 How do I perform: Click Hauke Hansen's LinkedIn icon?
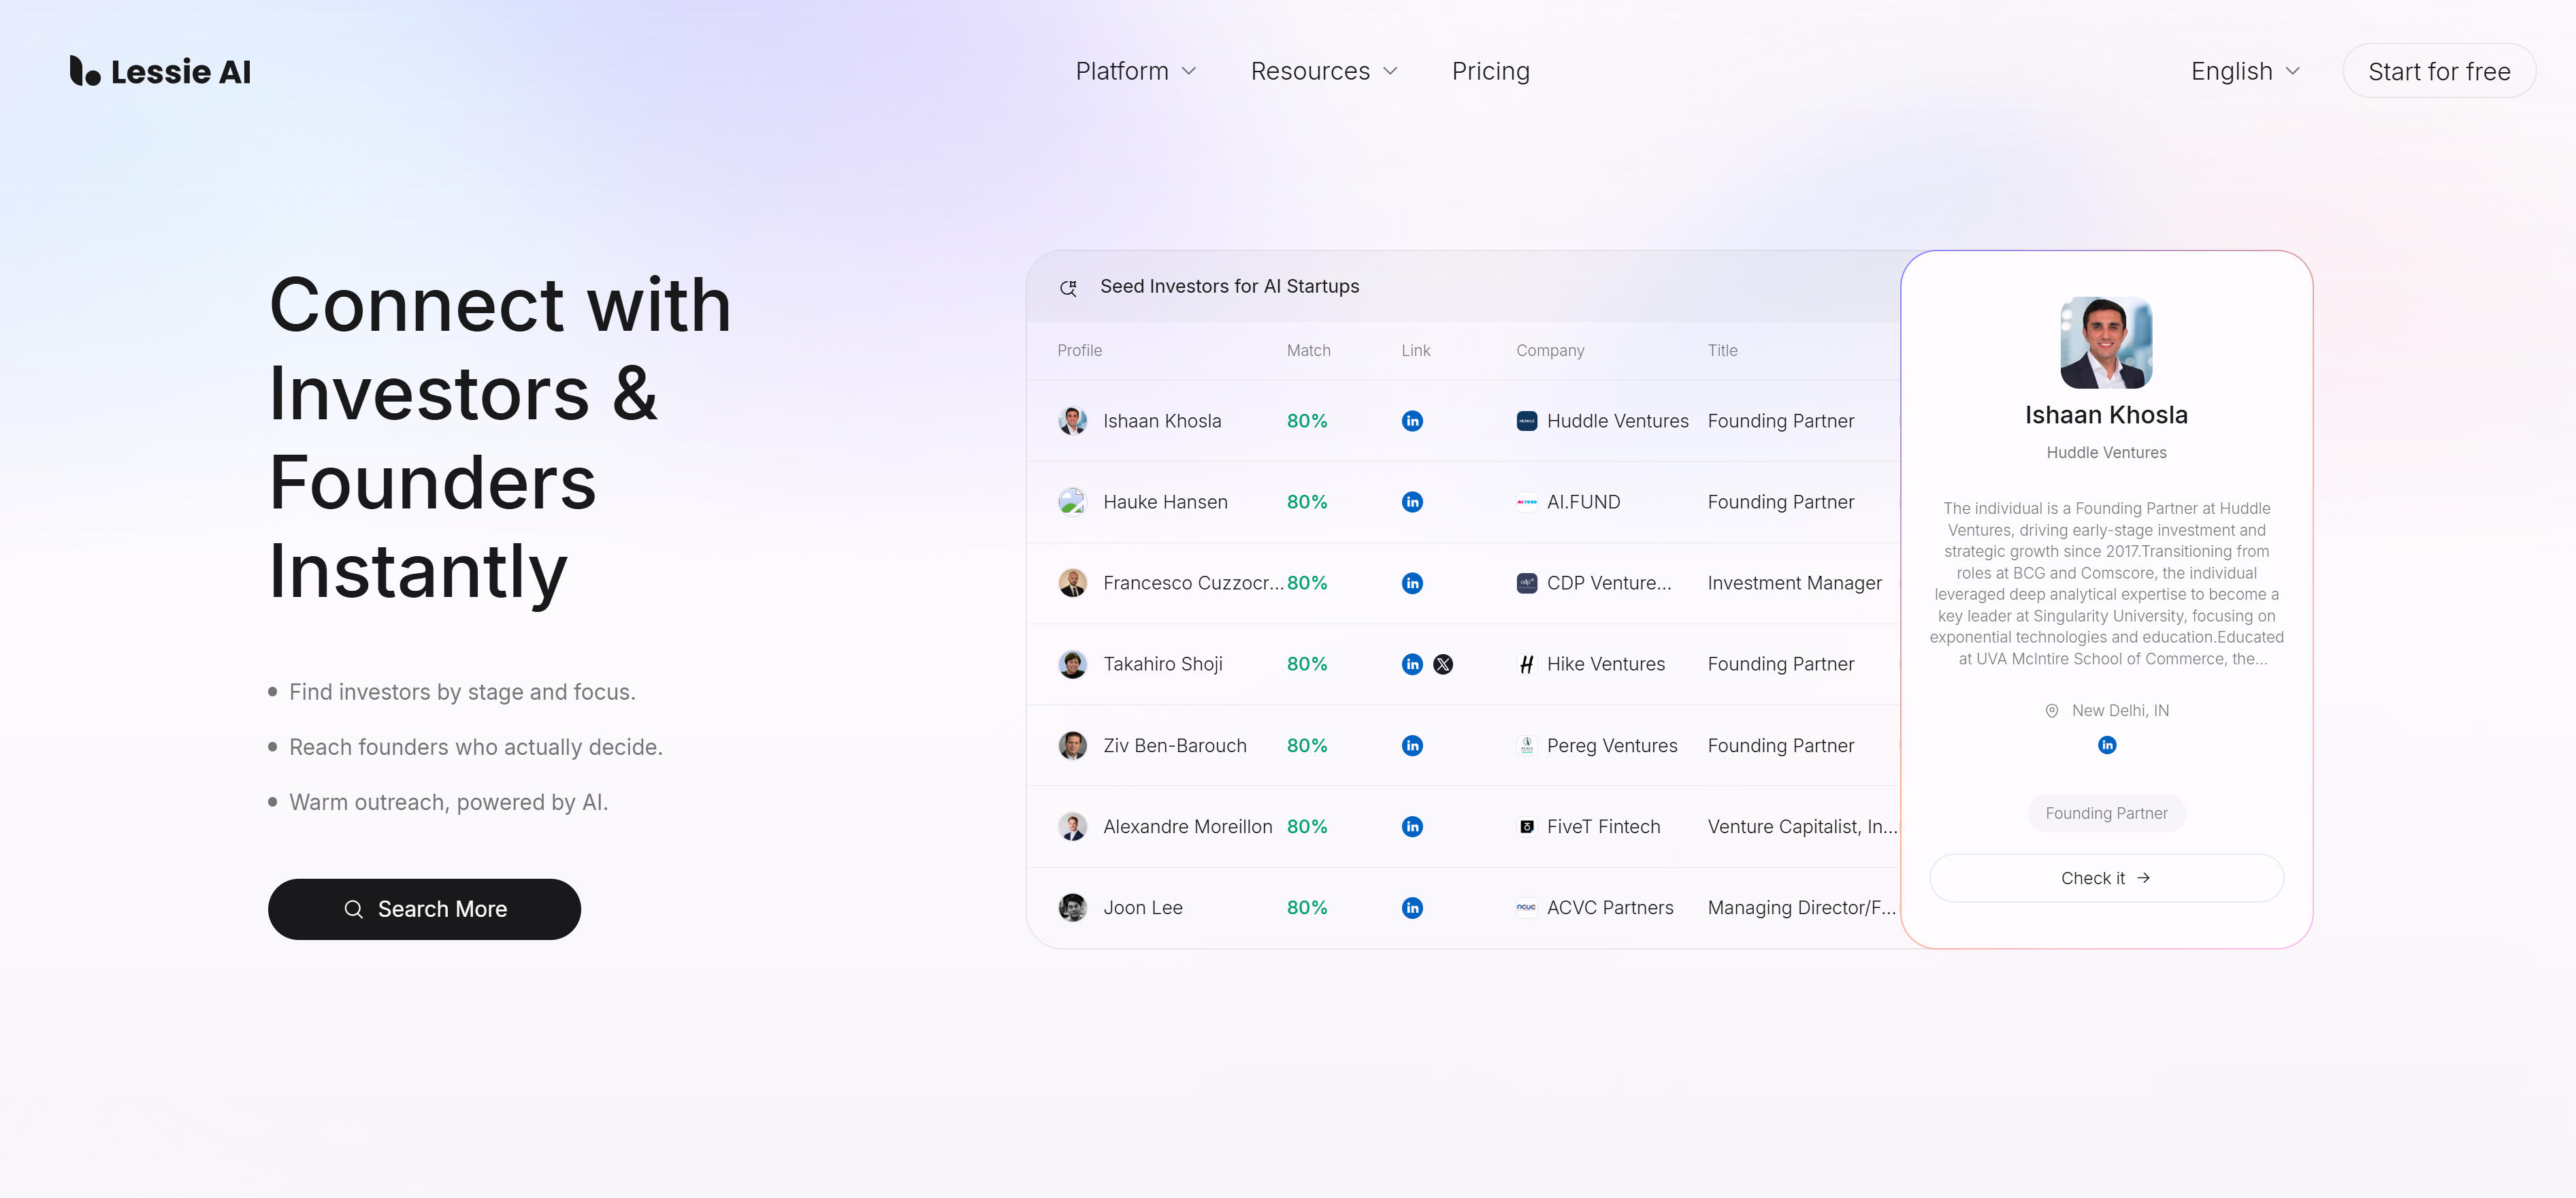1412,502
